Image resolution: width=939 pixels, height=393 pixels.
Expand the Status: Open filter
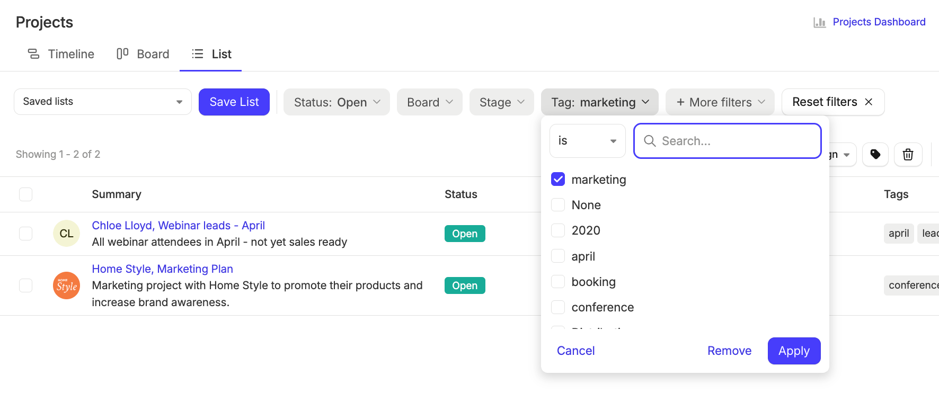coord(336,102)
